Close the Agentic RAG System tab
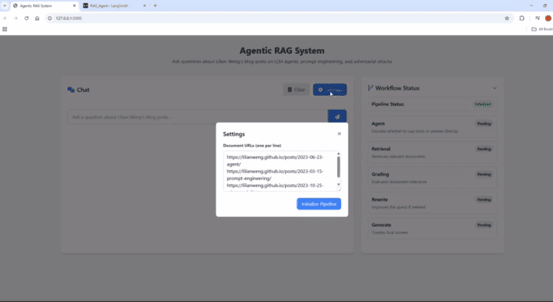Image resolution: width=553 pixels, height=302 pixels. tap(74, 5)
